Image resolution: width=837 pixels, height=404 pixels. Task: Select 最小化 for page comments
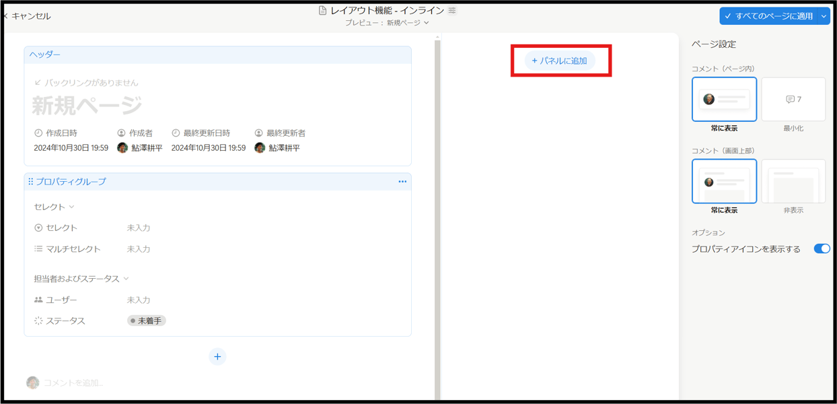coord(794,99)
